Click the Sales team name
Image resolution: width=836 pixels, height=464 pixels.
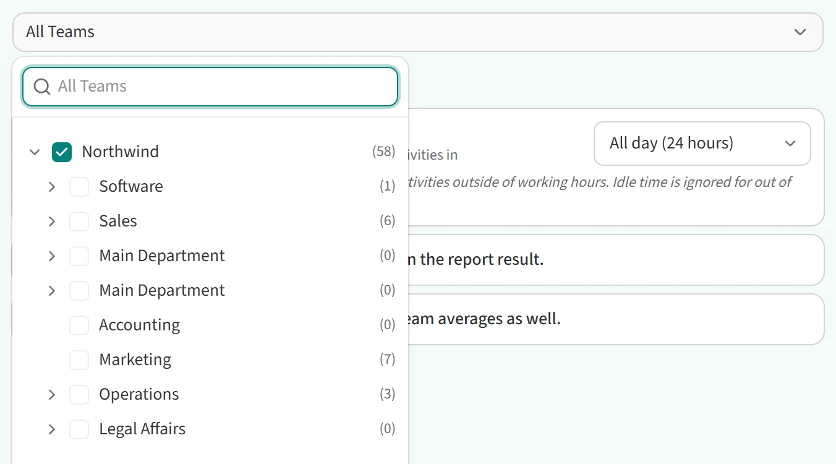[118, 221]
